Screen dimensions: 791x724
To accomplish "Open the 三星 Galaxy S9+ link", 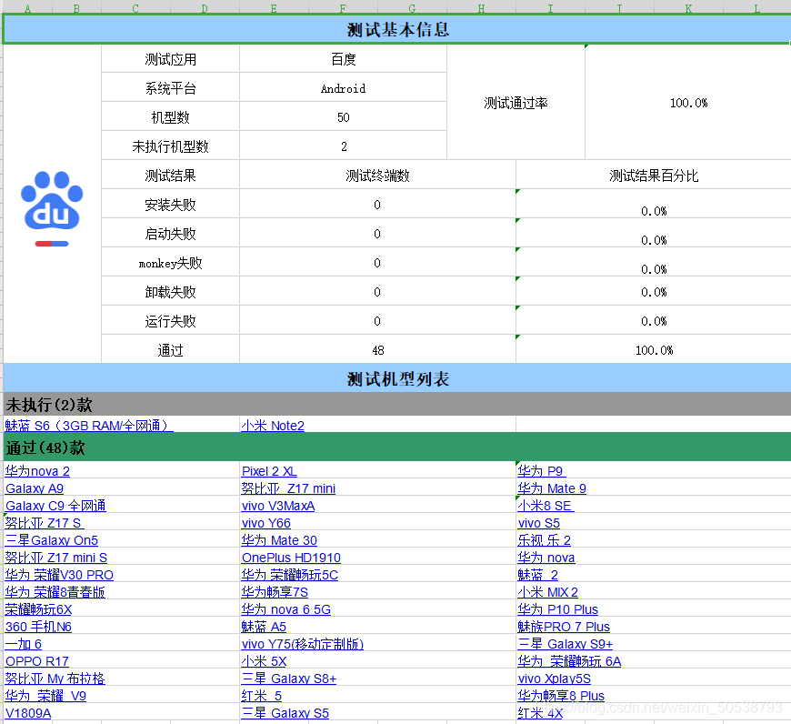I will click(x=565, y=644).
